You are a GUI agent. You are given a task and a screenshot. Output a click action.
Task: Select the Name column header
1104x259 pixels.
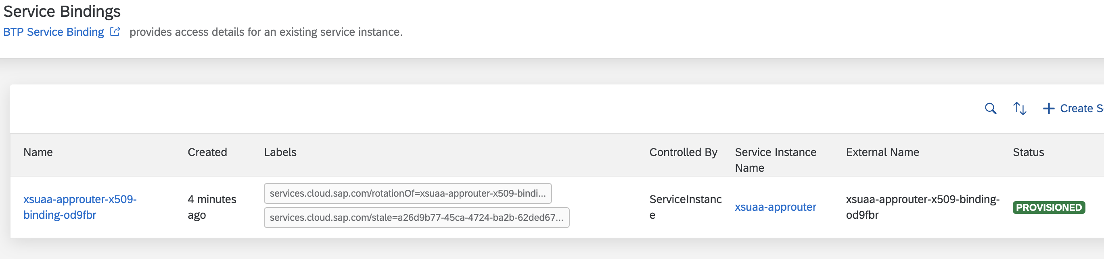click(x=38, y=152)
